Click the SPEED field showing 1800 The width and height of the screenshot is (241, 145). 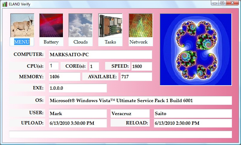coord(141,66)
